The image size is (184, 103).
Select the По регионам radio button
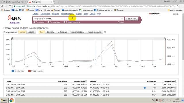pos(48,22)
